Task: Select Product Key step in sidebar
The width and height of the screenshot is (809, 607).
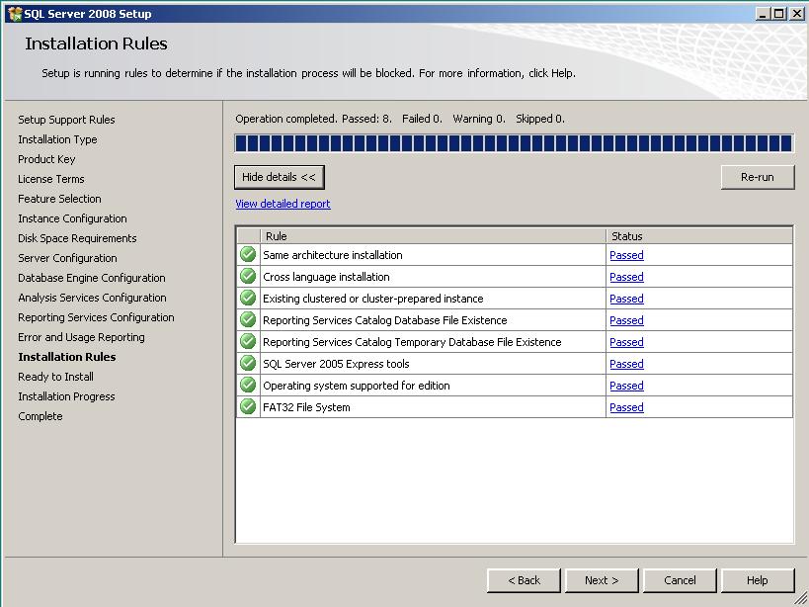Action: [x=46, y=159]
